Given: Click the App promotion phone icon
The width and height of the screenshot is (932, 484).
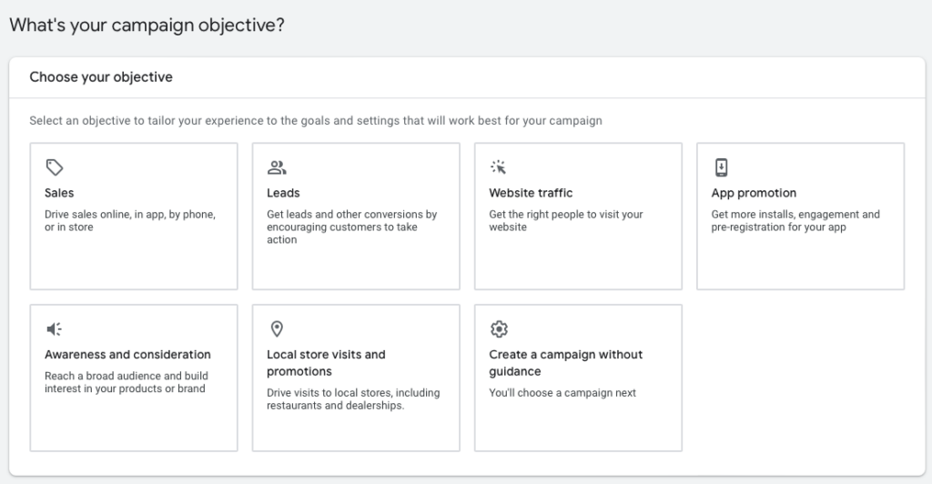Looking at the screenshot, I should (721, 167).
